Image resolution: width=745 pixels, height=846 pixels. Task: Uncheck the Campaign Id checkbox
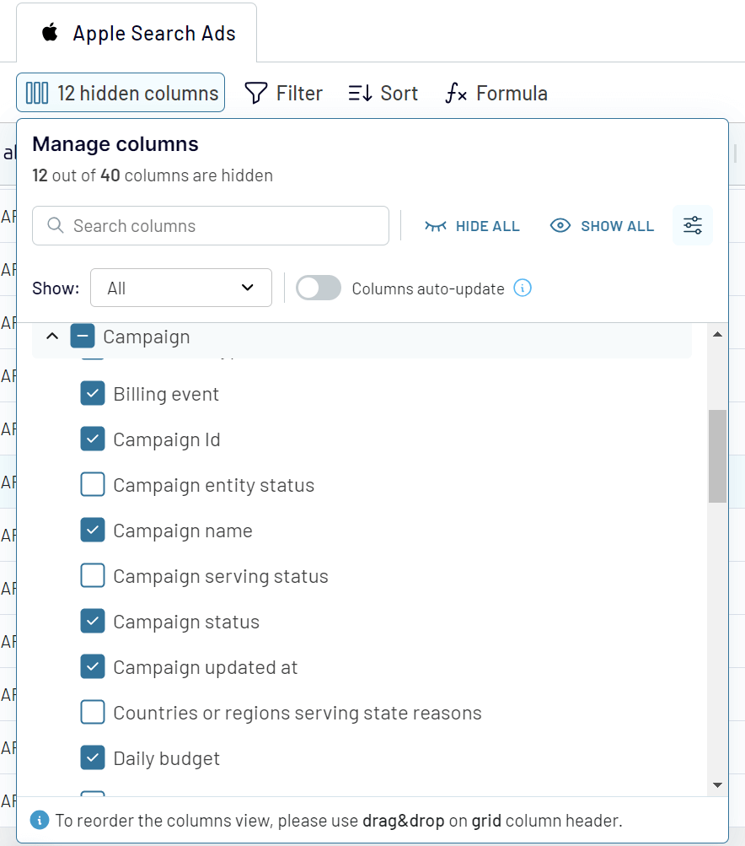tap(93, 439)
